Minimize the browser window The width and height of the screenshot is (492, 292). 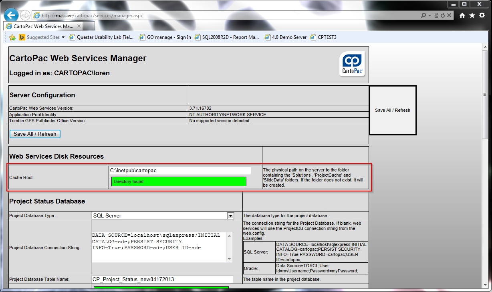[453, 4]
